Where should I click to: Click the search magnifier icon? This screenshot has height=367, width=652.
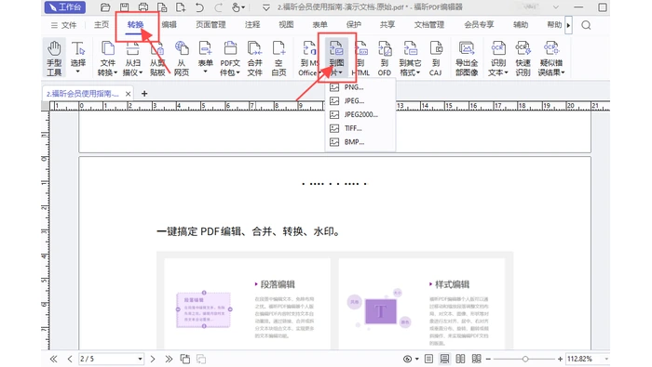[x=586, y=25]
